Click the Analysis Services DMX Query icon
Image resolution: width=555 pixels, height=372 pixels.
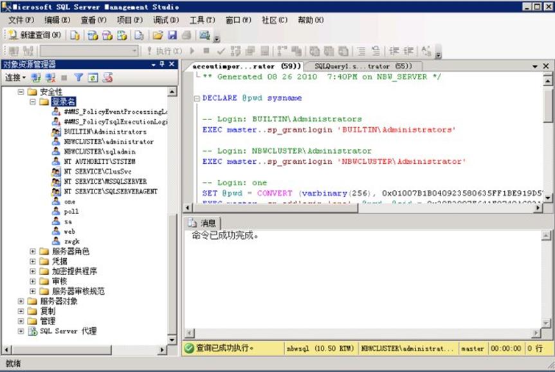tap(107, 35)
